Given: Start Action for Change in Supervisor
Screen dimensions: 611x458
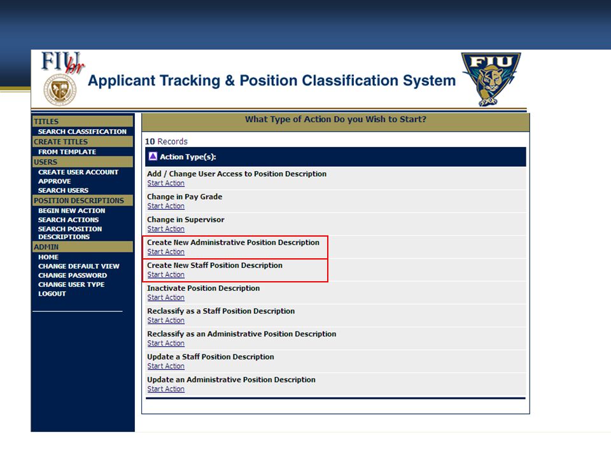Looking at the screenshot, I should click(x=165, y=229).
